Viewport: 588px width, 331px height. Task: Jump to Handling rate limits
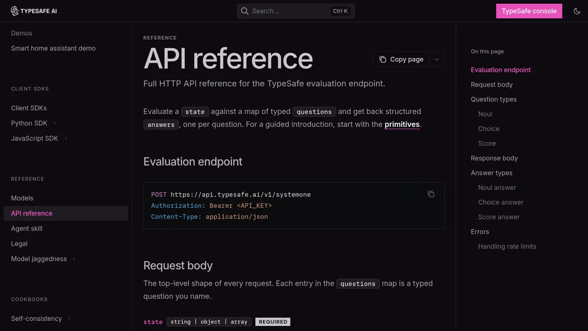[507, 246]
